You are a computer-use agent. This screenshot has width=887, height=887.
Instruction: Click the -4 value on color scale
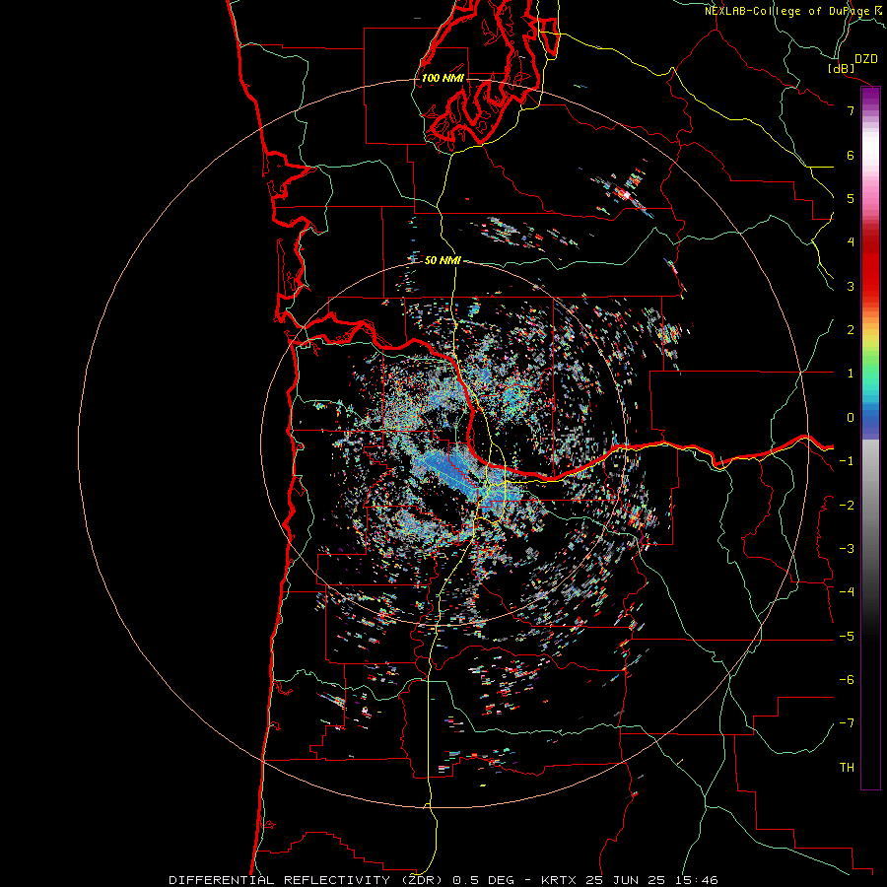[x=847, y=592]
